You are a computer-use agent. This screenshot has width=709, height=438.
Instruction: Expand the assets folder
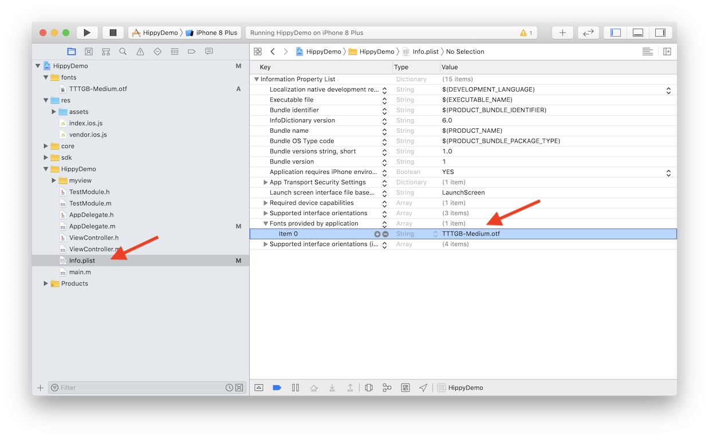pyautogui.click(x=54, y=112)
